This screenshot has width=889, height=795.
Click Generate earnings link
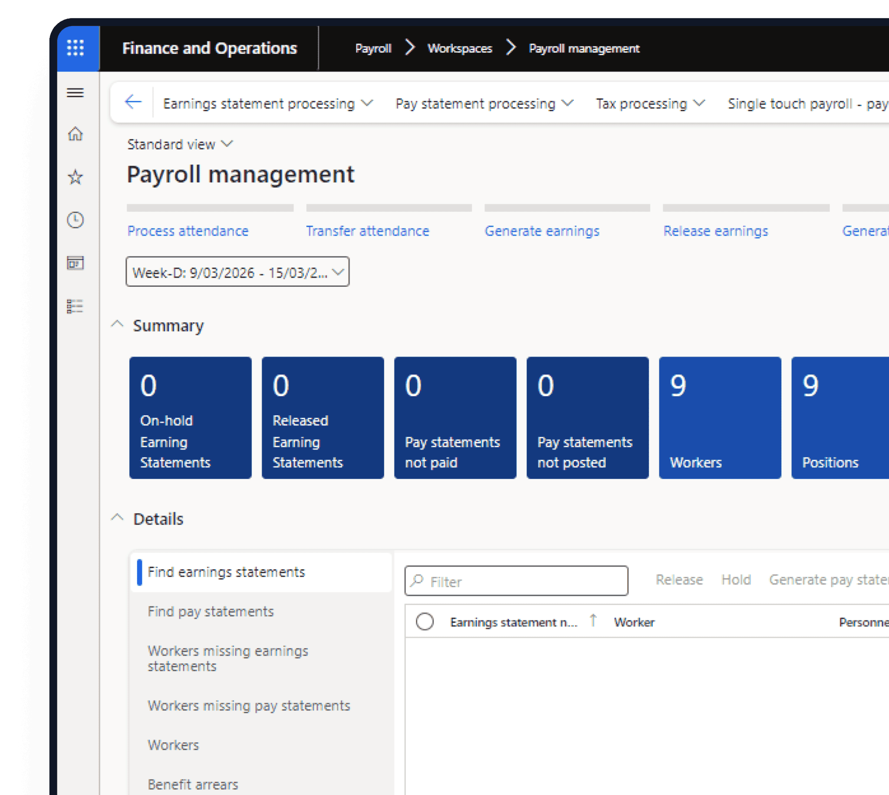pyautogui.click(x=542, y=230)
